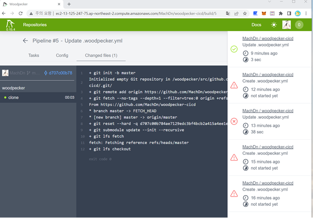Click the Woodpecker logo in the header

10,25
